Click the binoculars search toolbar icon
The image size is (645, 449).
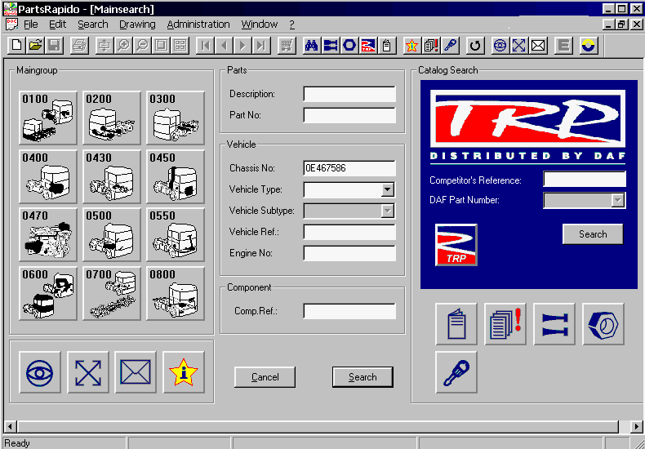click(311, 45)
